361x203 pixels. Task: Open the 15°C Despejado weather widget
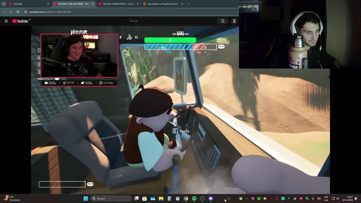(12, 198)
